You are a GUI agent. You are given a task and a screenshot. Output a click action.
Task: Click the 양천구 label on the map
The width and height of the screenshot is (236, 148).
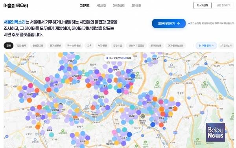[39, 116]
